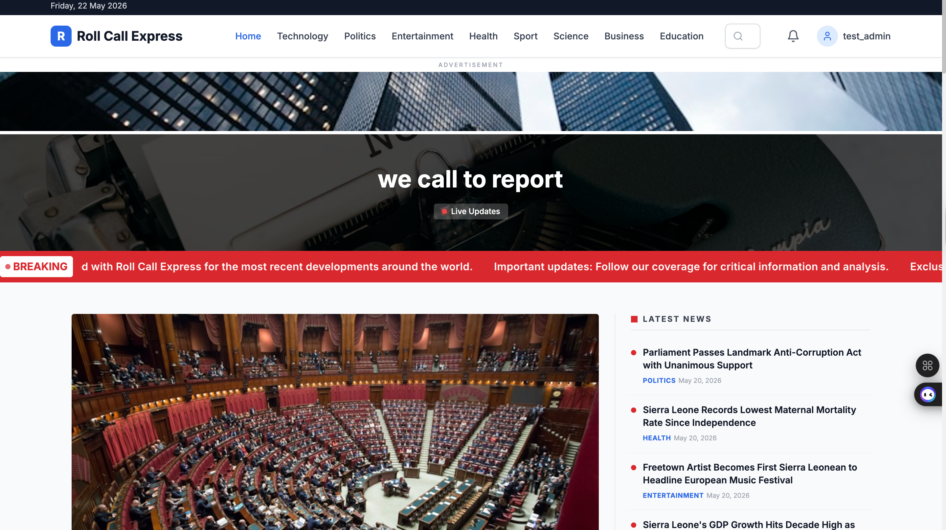The height and width of the screenshot is (530, 946).
Task: Click the search magnifier icon
Action: tap(738, 36)
